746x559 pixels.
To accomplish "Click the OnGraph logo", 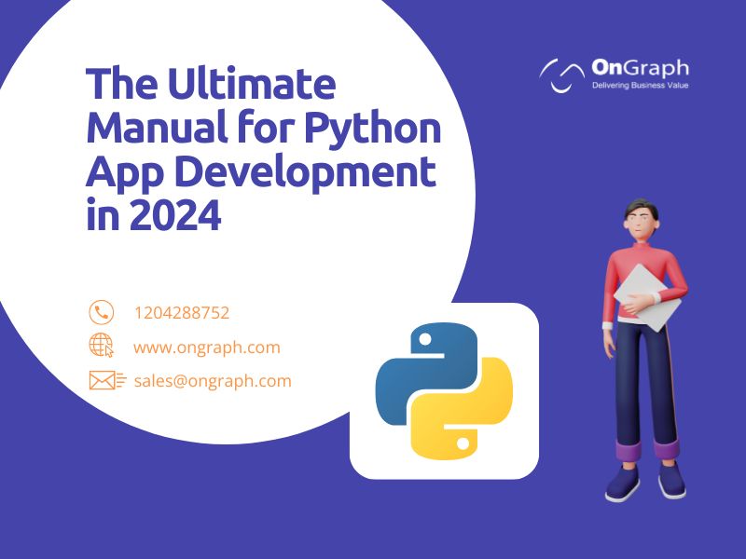I will 615,75.
